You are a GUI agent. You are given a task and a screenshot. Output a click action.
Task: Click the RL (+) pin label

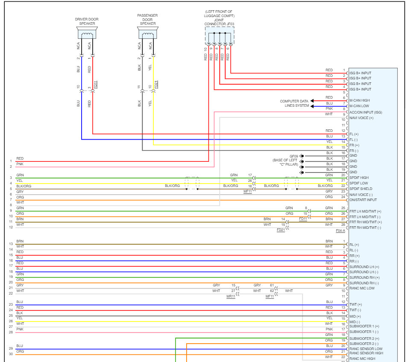pos(354,245)
